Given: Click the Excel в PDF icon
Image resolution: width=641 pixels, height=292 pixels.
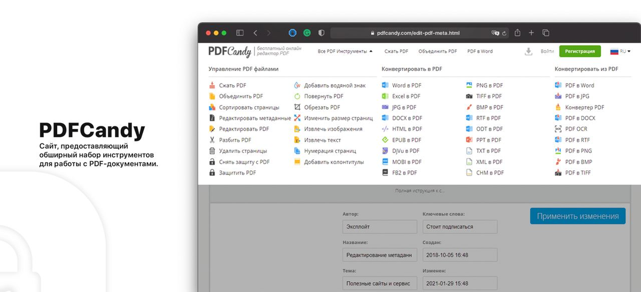Looking at the screenshot, I should [x=386, y=96].
